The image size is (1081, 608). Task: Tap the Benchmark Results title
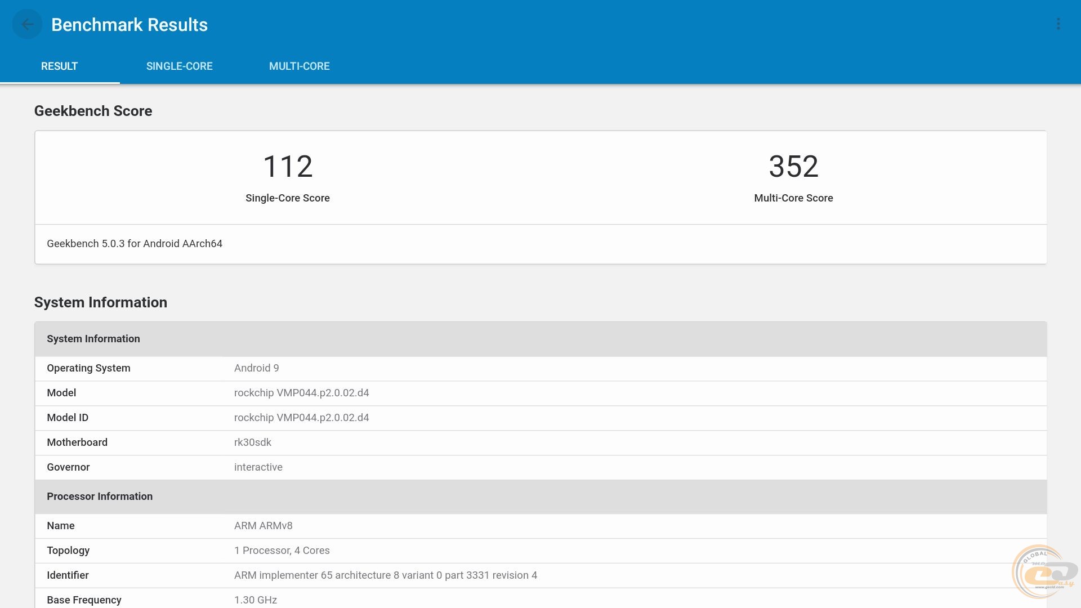pos(129,25)
